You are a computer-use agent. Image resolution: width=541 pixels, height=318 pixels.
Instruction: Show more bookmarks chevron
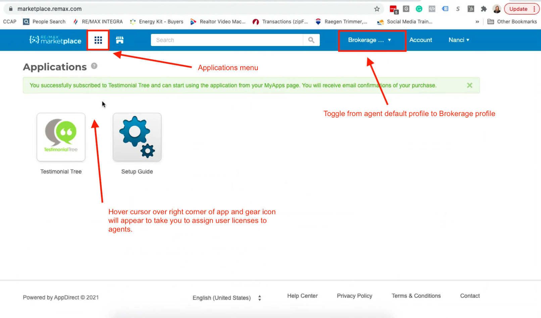tap(477, 22)
